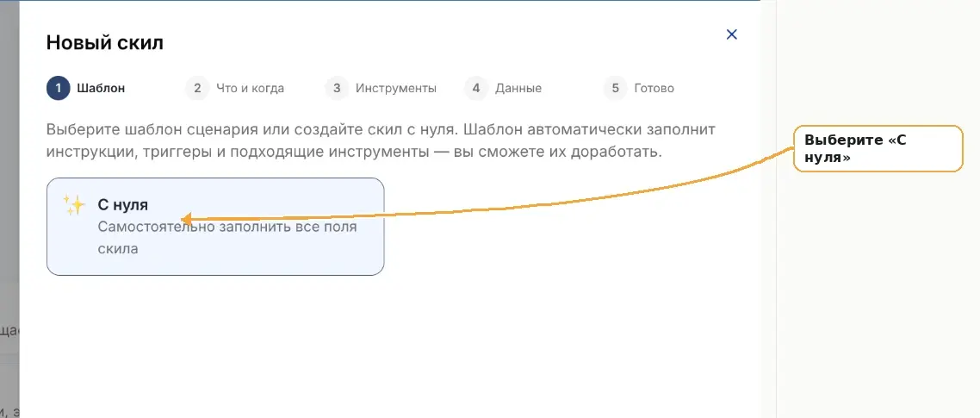Click «Самостоятельно заполнить все поля скила» text
The height and width of the screenshot is (418, 980).
(x=227, y=238)
